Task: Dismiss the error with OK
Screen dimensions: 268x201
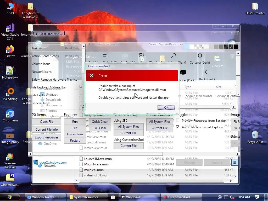Action: coord(166,107)
